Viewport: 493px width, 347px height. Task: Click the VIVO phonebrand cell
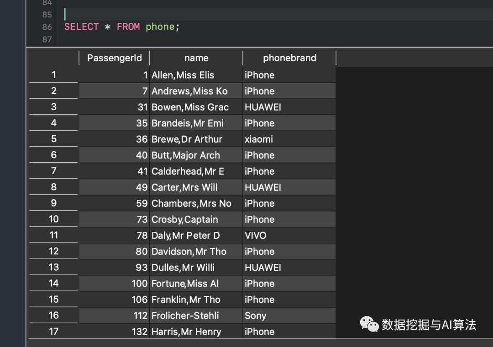[289, 235]
